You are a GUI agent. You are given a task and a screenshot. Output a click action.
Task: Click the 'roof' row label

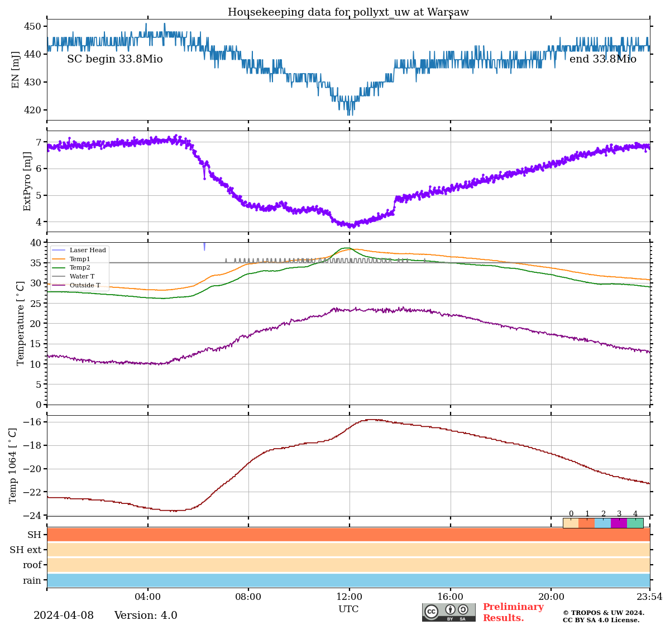click(32, 565)
